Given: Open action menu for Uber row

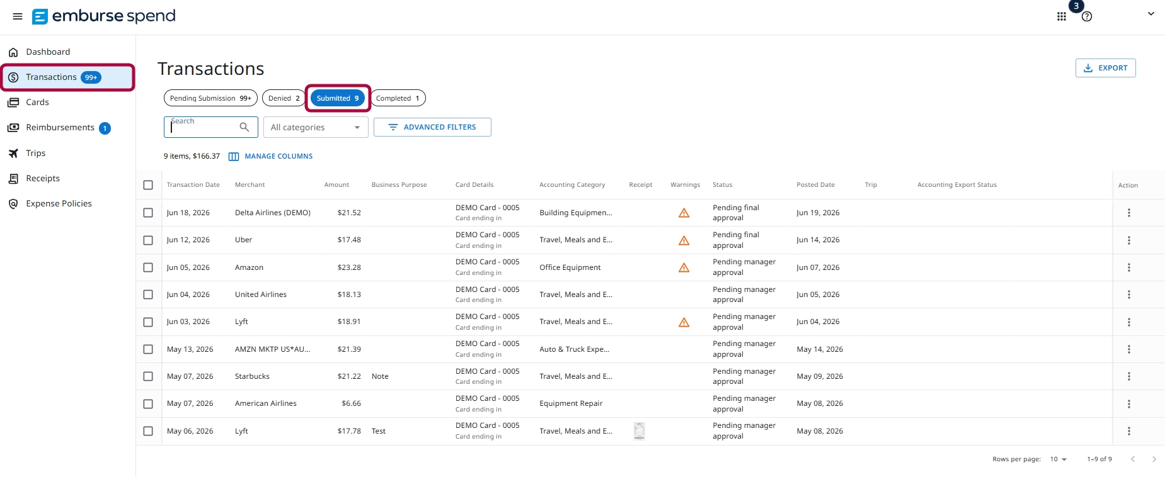Looking at the screenshot, I should (x=1128, y=240).
